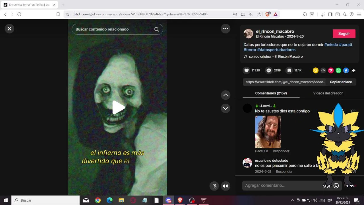Click Windows taskbar Buscar search box
The height and width of the screenshot is (205, 364).
pos(45,200)
